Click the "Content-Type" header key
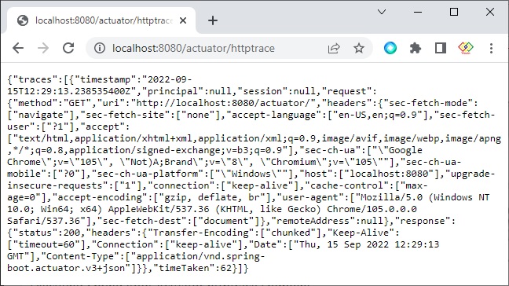 (x=80, y=256)
